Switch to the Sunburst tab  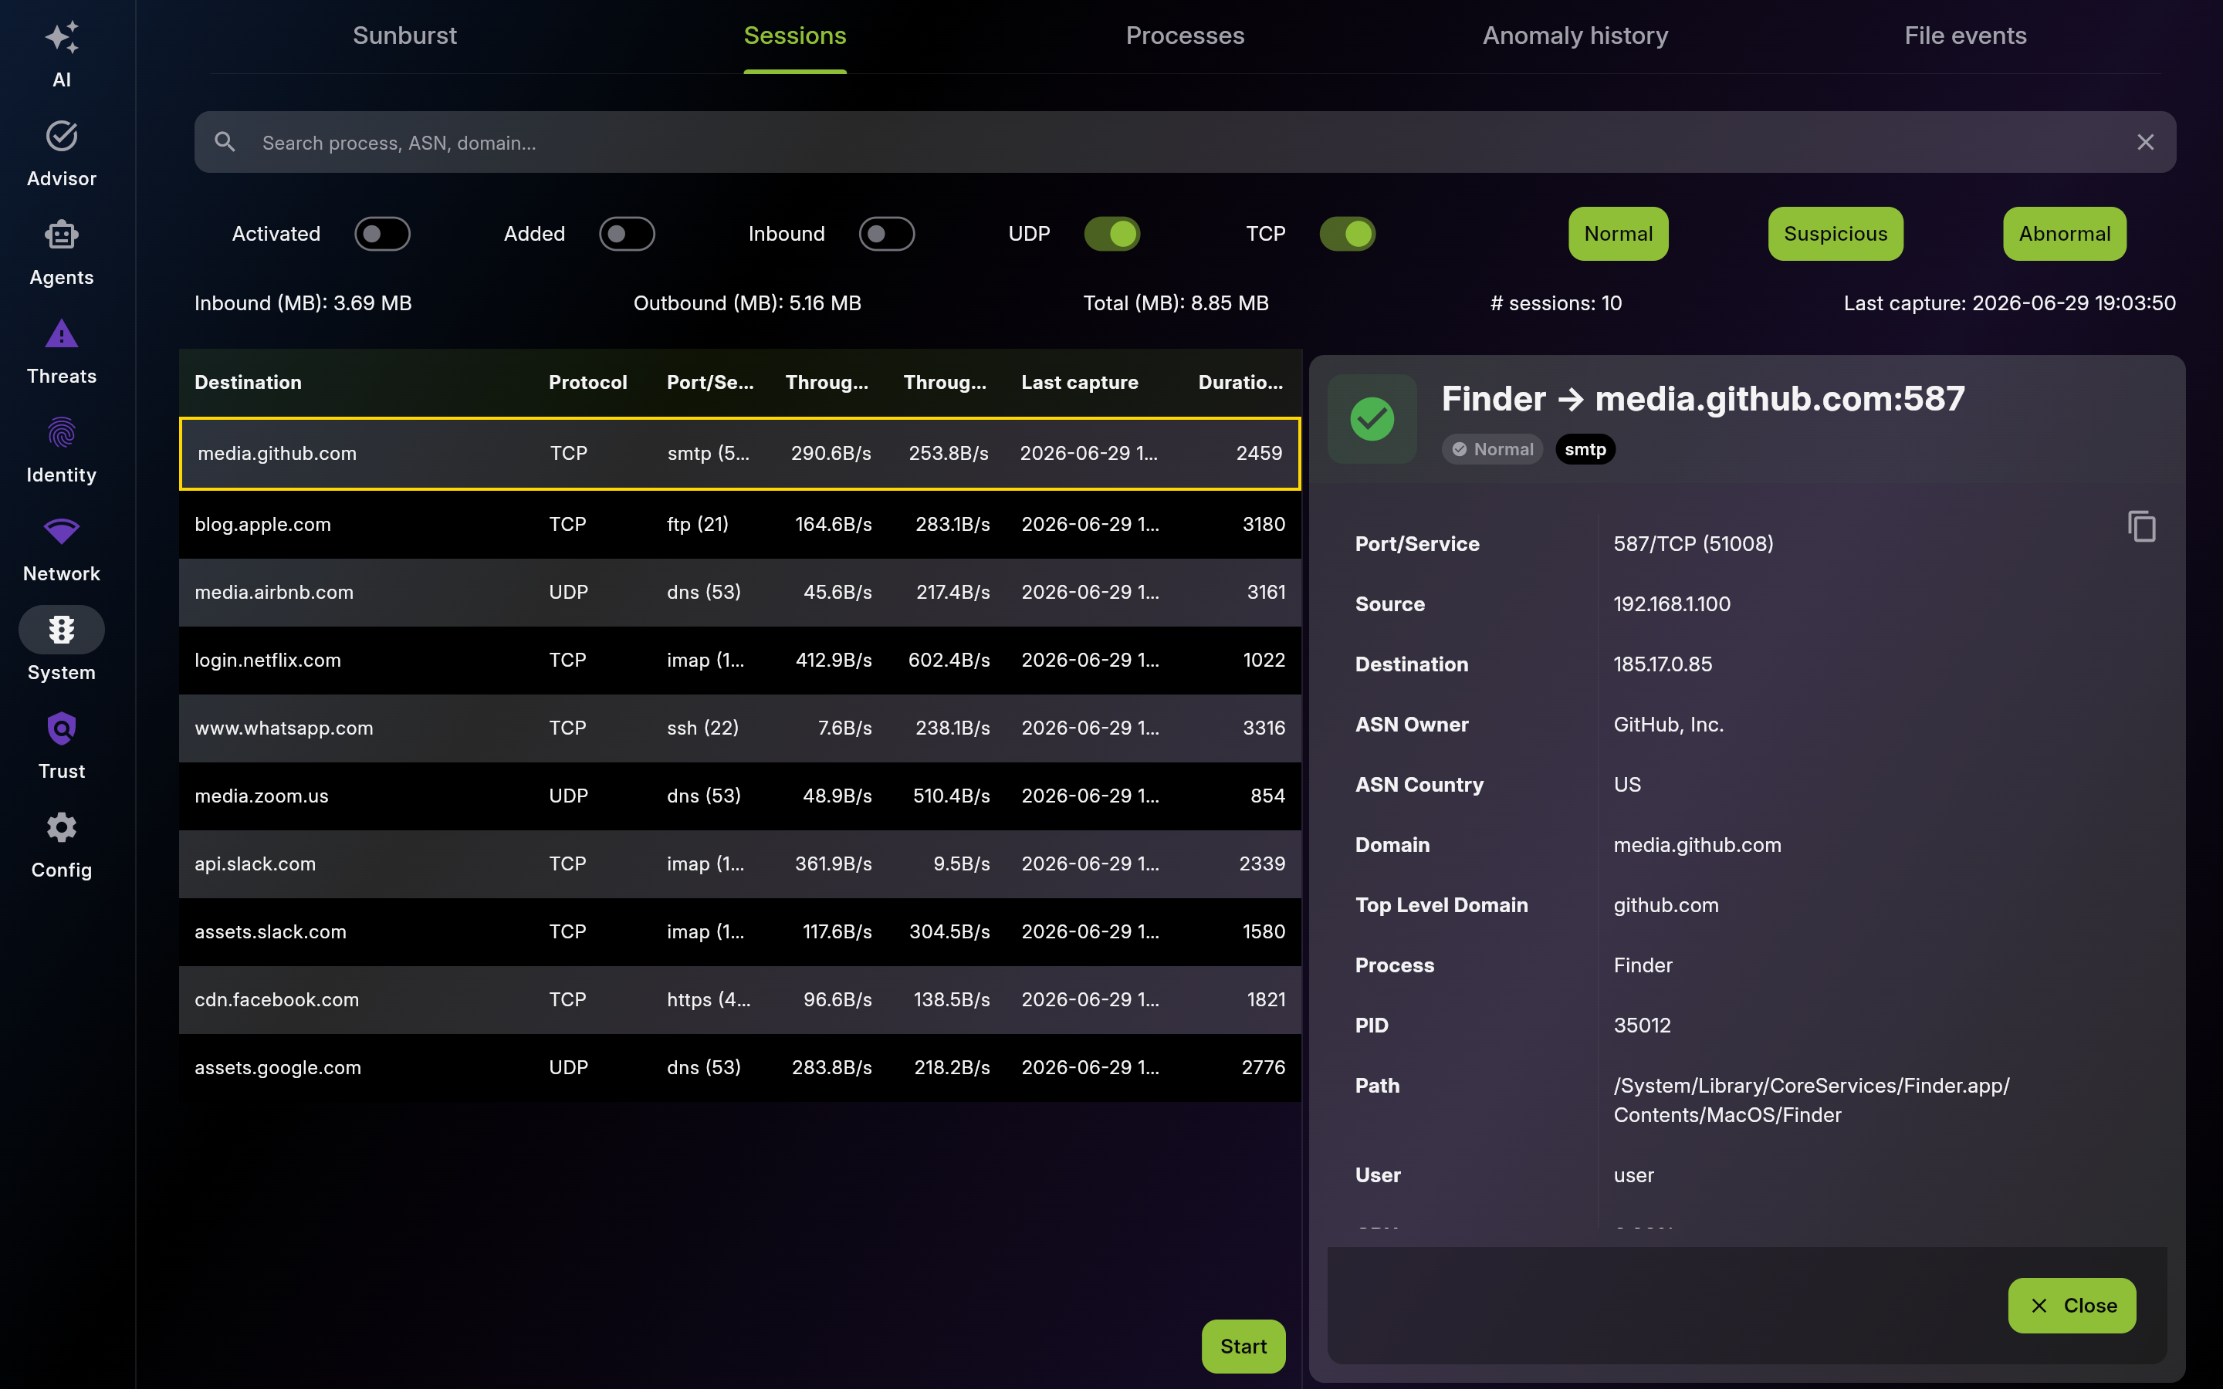(404, 35)
